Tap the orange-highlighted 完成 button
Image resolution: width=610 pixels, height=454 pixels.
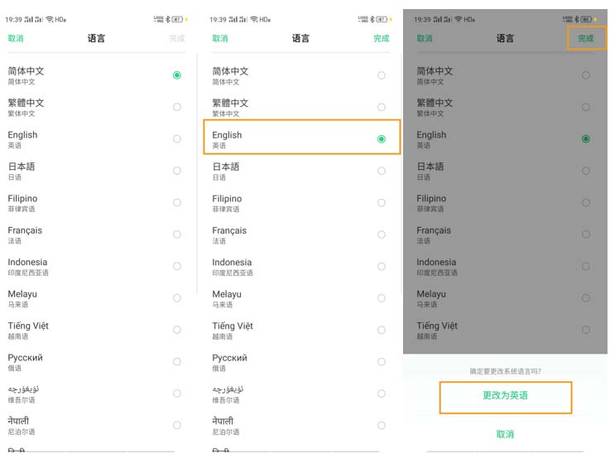pyautogui.click(x=586, y=38)
